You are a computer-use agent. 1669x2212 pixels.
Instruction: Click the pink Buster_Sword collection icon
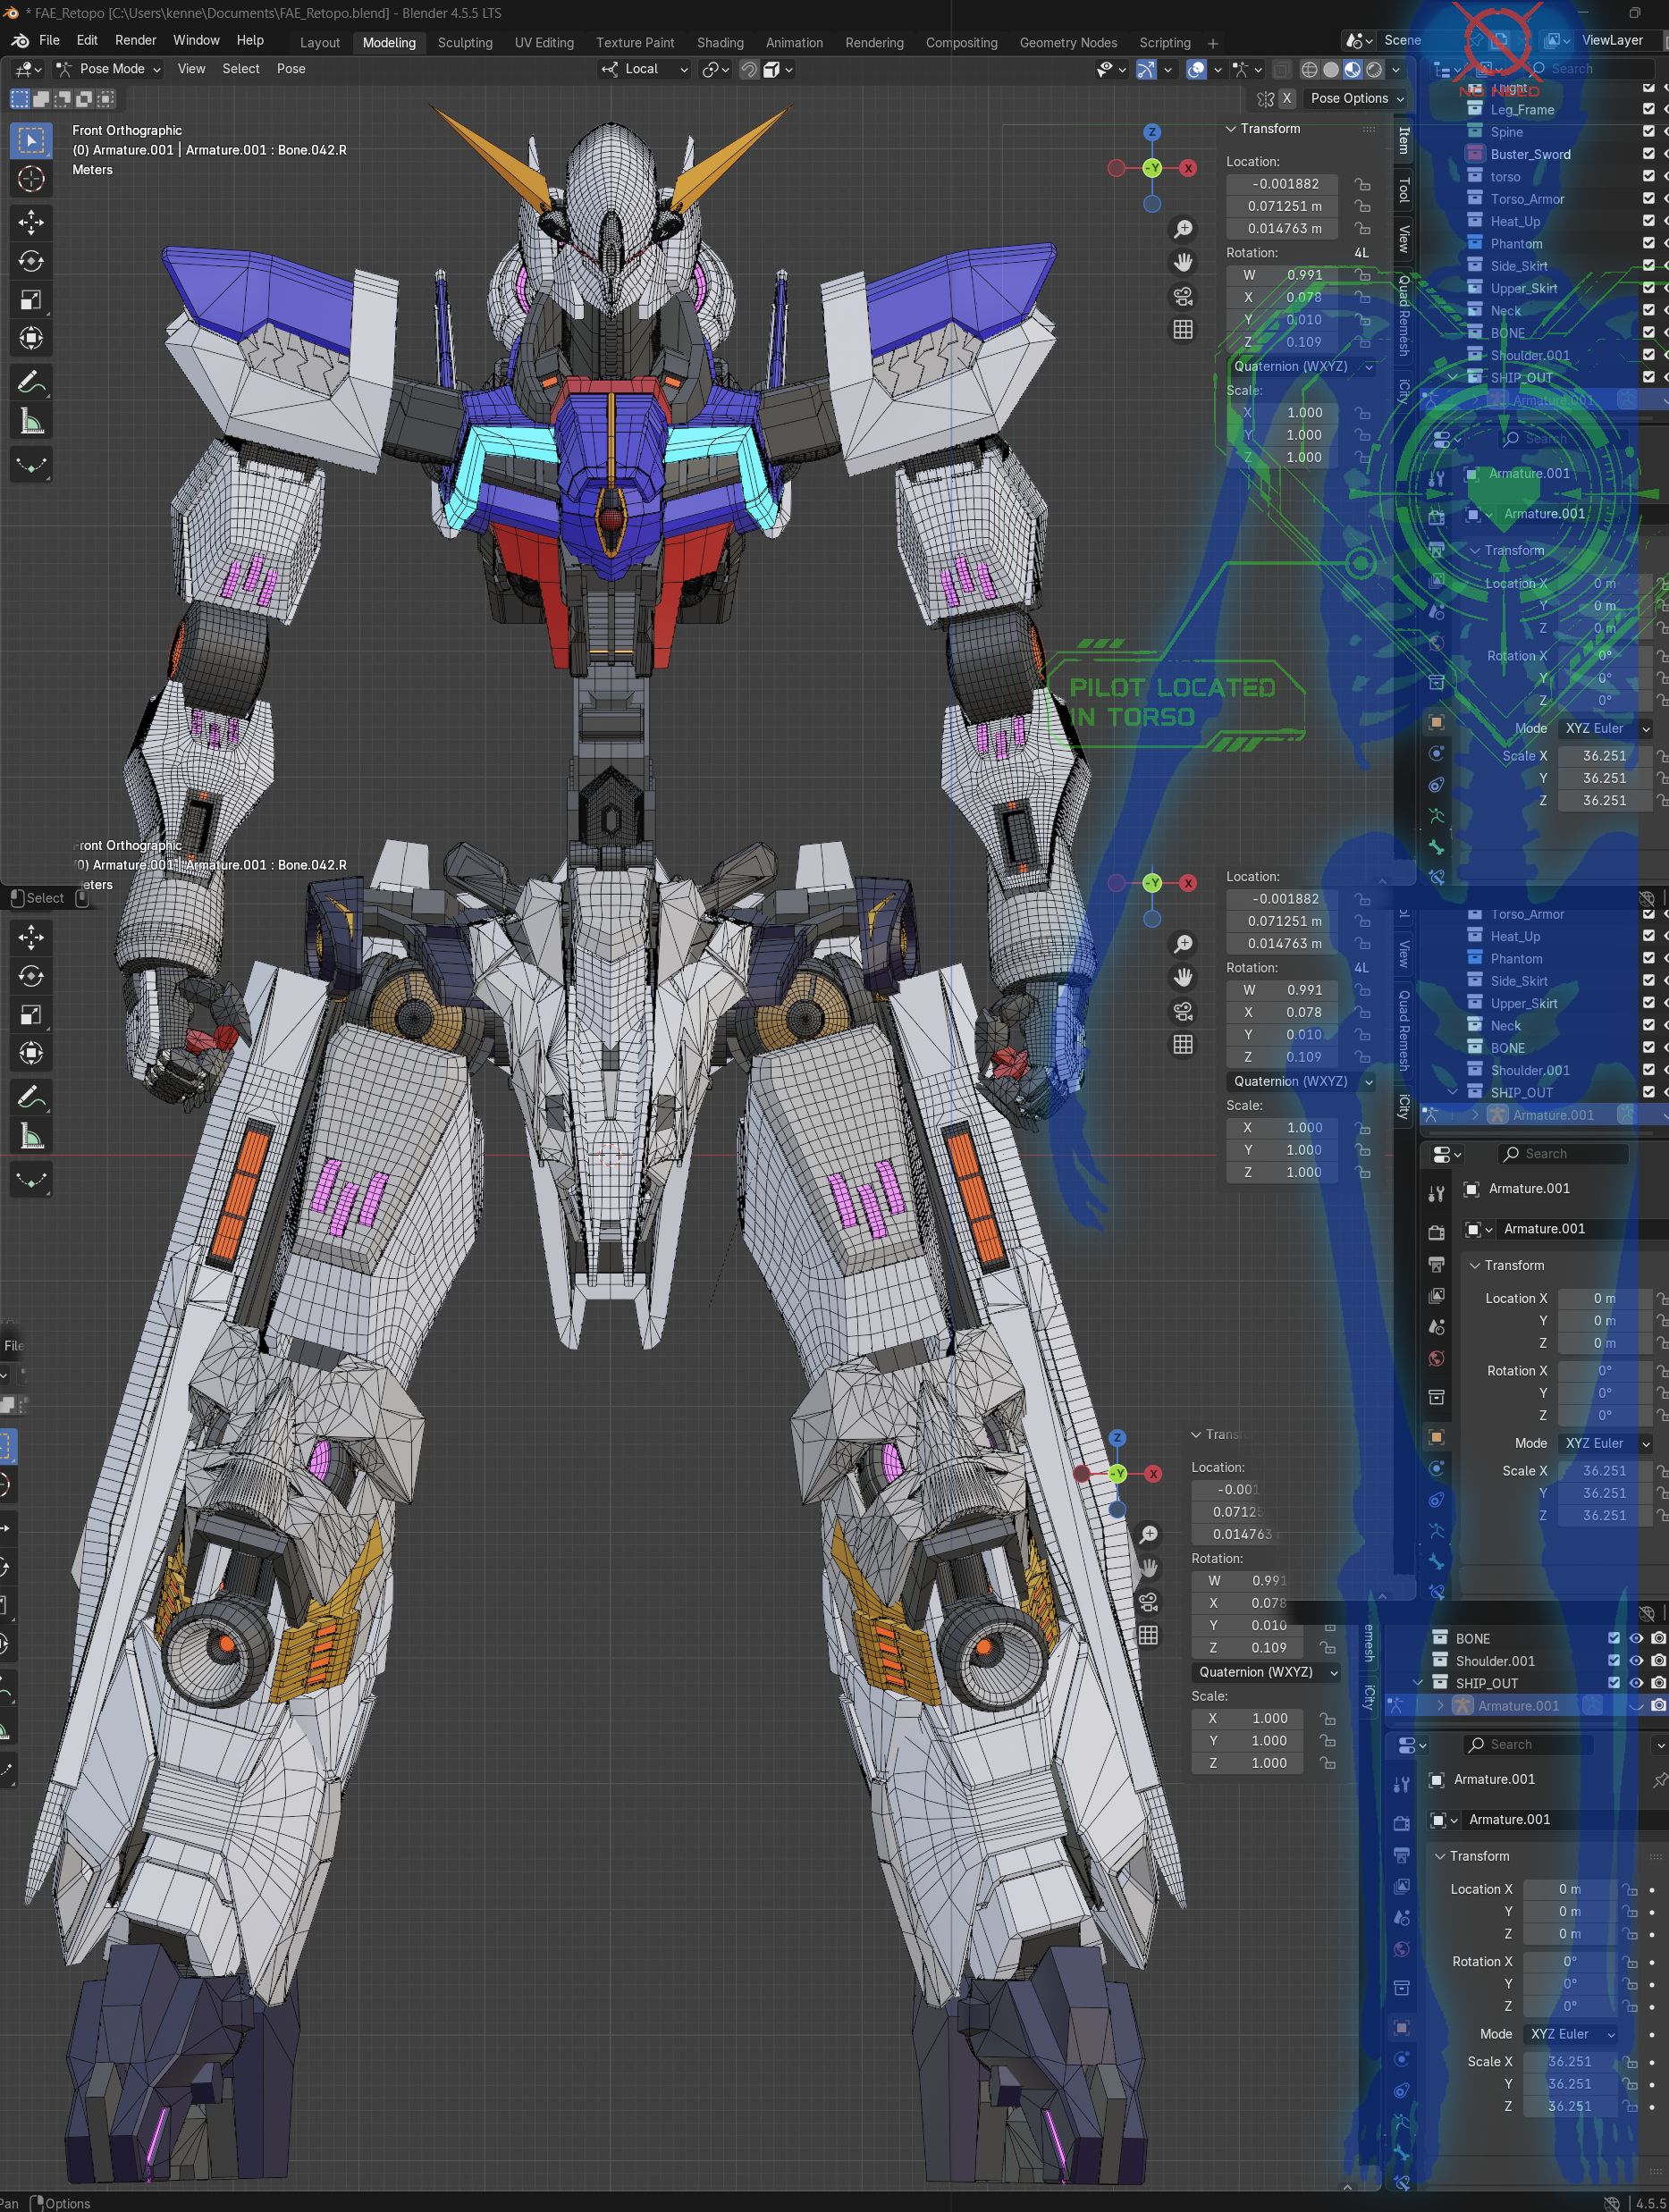[1474, 153]
